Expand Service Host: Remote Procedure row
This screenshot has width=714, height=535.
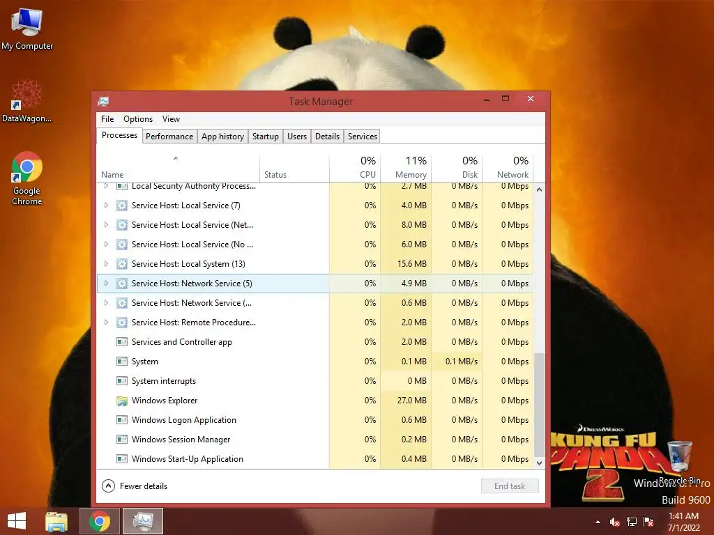pyautogui.click(x=106, y=323)
